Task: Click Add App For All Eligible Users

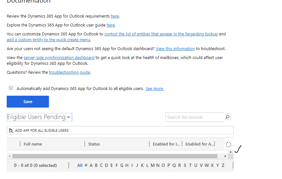Action: pos(42,131)
